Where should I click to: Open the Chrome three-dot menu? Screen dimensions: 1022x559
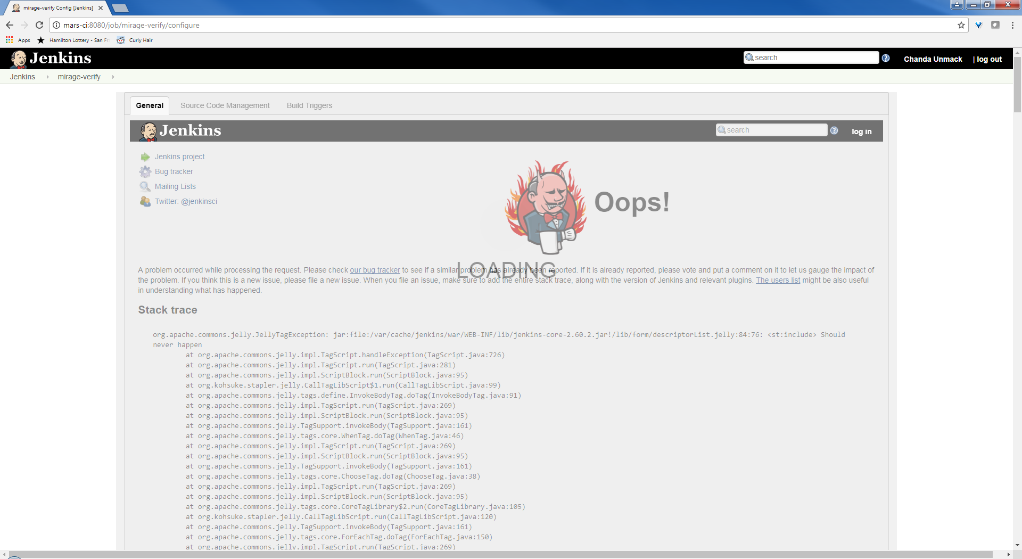(1012, 25)
